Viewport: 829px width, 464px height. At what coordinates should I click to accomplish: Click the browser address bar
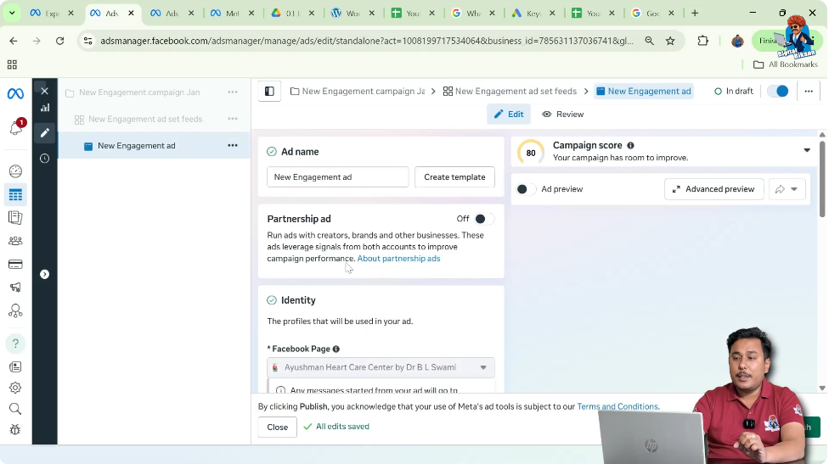[x=366, y=41]
